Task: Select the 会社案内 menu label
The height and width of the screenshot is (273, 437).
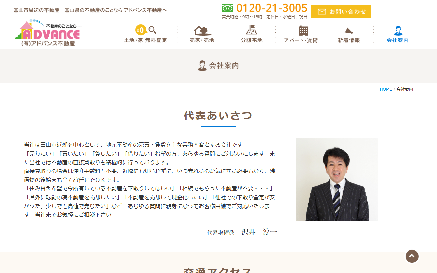Action: (398, 40)
